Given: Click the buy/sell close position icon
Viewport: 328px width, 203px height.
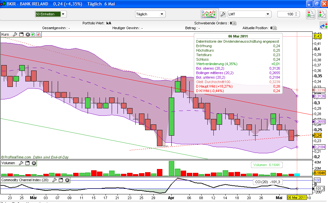Looking at the screenshot, I should (x=322, y=14).
